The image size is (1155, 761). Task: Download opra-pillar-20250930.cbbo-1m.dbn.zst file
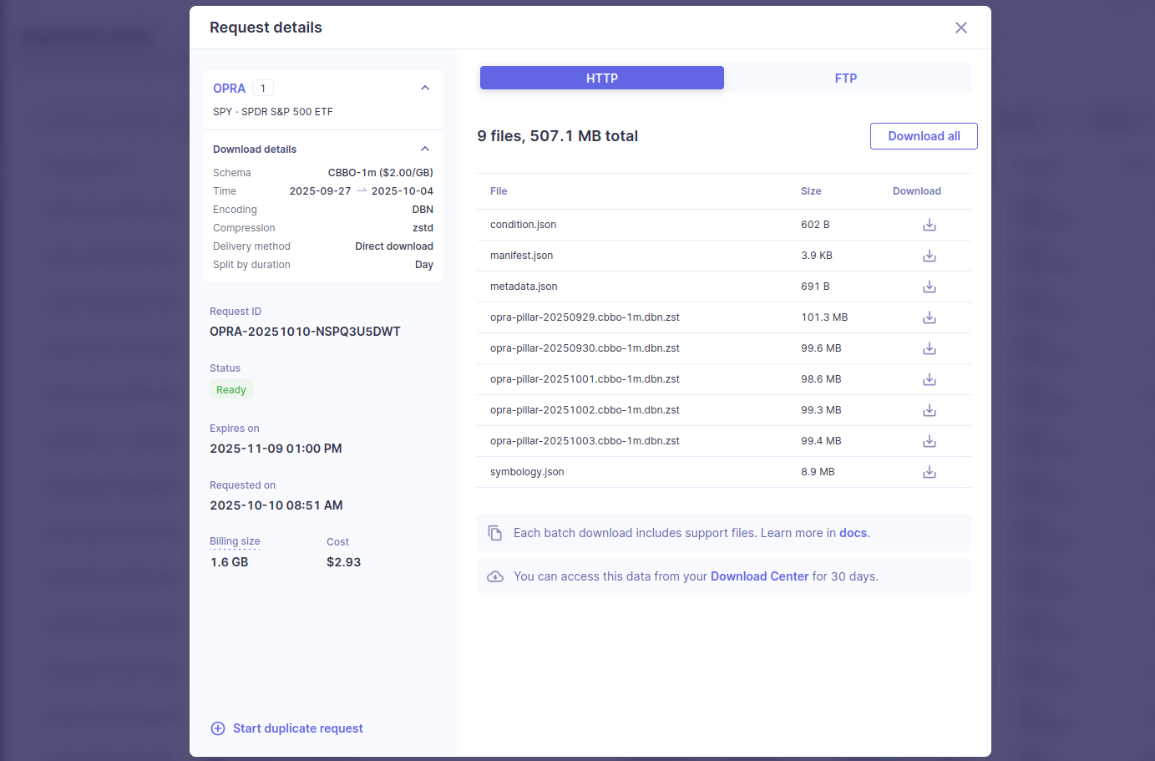pos(929,348)
